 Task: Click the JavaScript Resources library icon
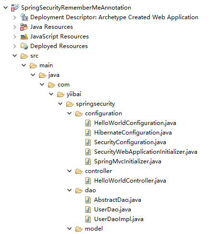[x=24, y=37]
